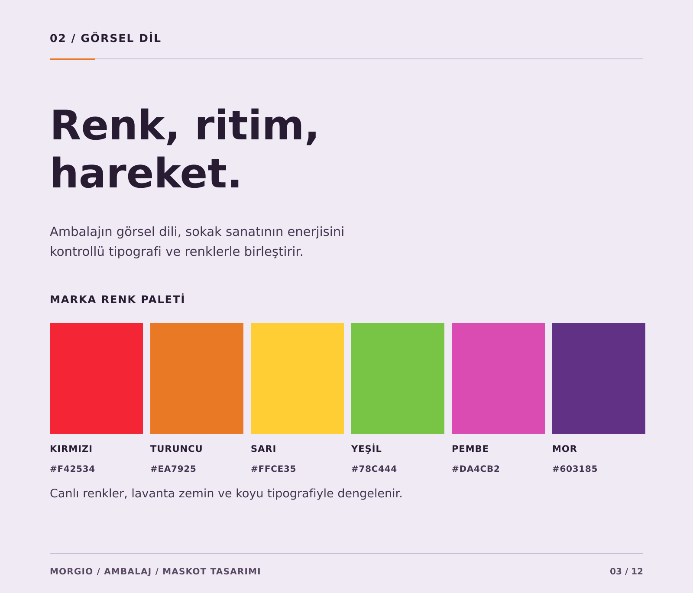693x593 pixels.
Task: Select the red Kırmızı color swatch
Action: coord(96,378)
